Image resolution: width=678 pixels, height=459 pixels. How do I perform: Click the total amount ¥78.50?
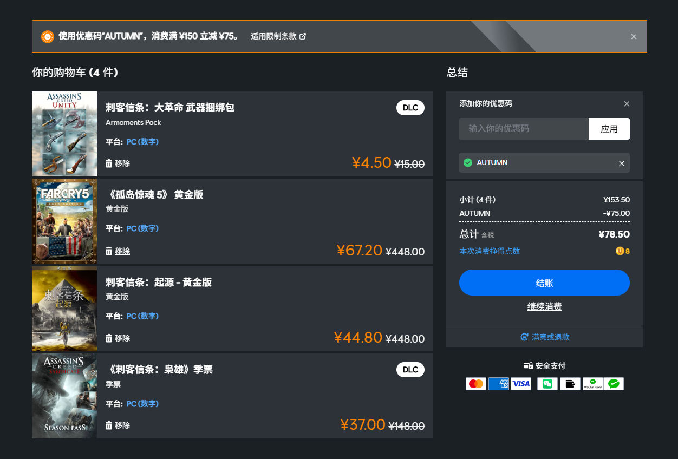point(614,234)
